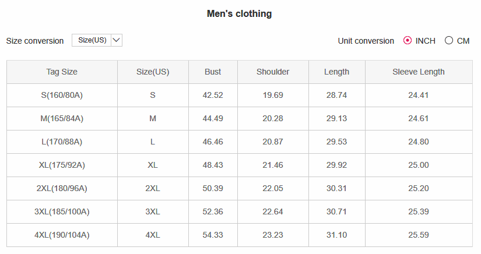Click the 54.33 bust value cell
481x254 pixels.
click(213, 235)
